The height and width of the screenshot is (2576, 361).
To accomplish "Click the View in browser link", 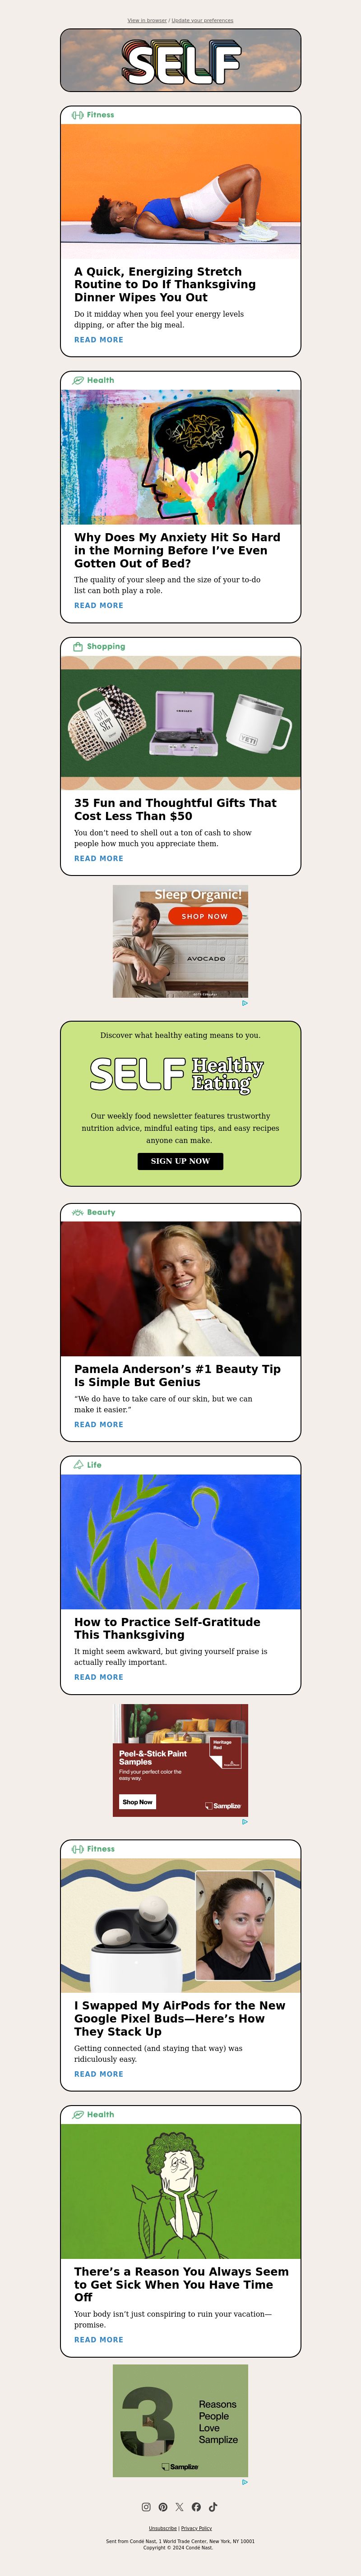I will pos(147,20).
